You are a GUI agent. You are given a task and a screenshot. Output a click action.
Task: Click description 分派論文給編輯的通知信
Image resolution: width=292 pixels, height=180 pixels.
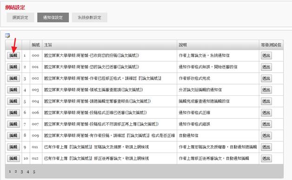(200, 90)
